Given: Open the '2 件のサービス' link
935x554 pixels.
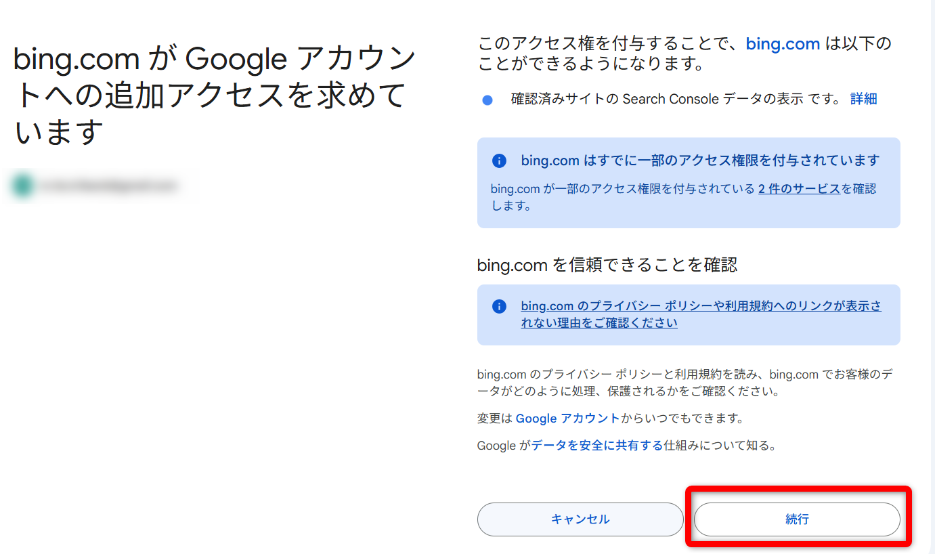Looking at the screenshot, I should tap(799, 189).
